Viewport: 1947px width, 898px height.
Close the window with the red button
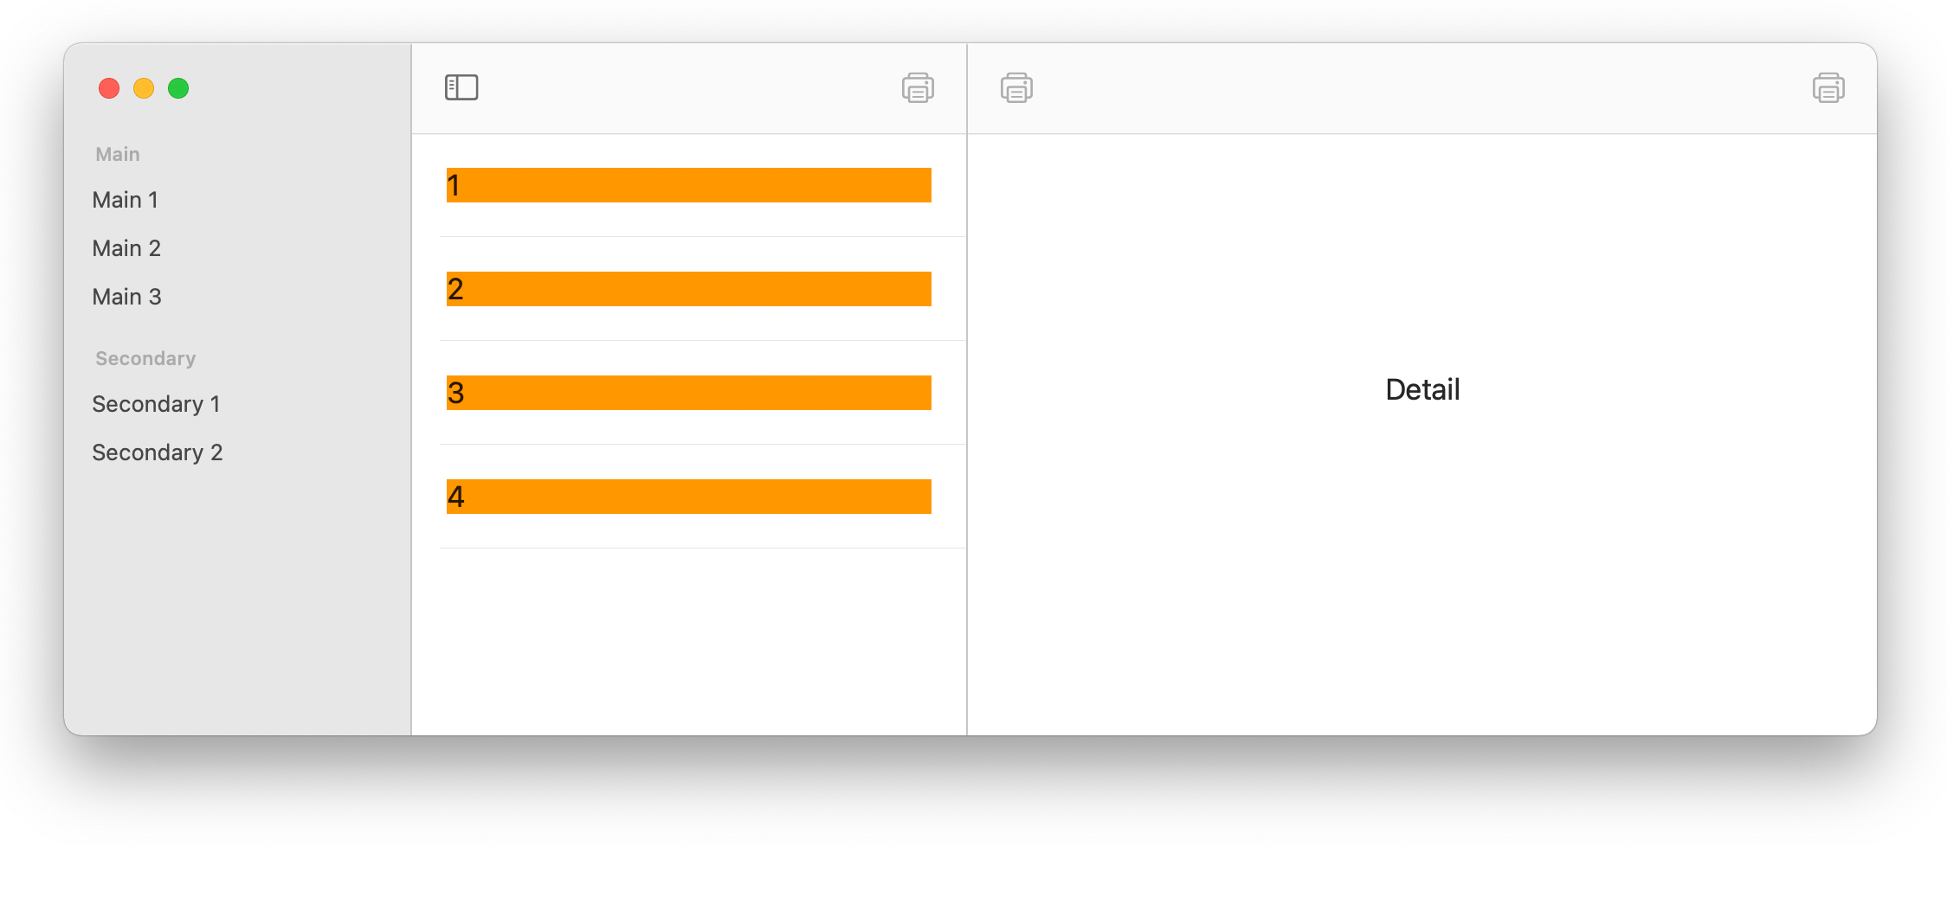(x=109, y=88)
